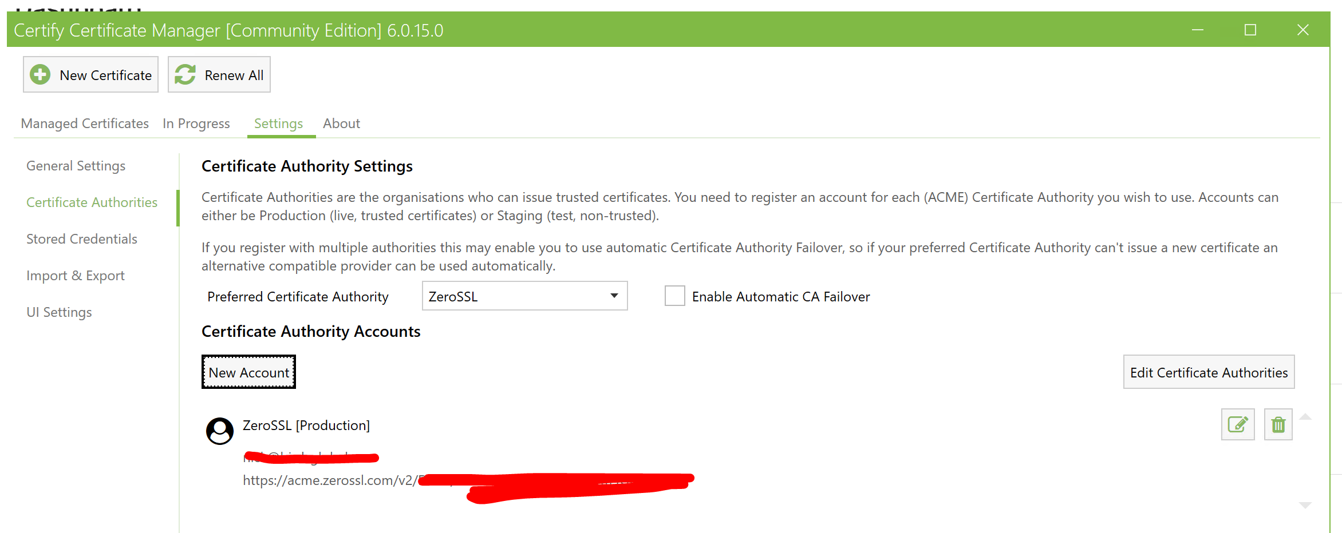Open the Preferred Certificate Authority dropdown

(x=524, y=296)
